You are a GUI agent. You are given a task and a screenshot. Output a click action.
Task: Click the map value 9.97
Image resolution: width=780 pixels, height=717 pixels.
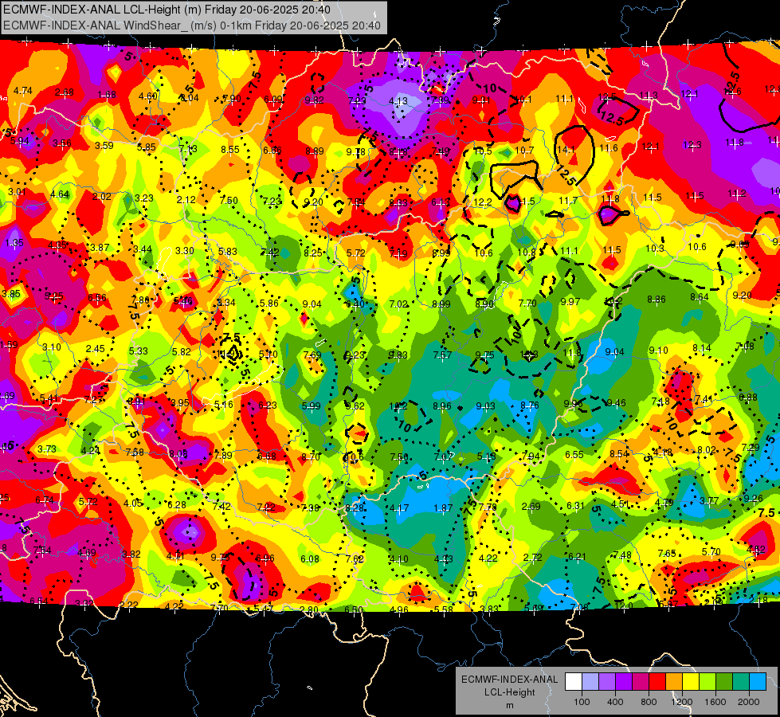570,301
